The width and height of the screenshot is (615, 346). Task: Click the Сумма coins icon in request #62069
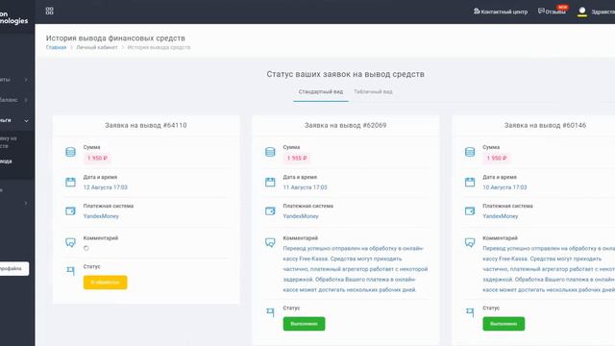coord(270,152)
